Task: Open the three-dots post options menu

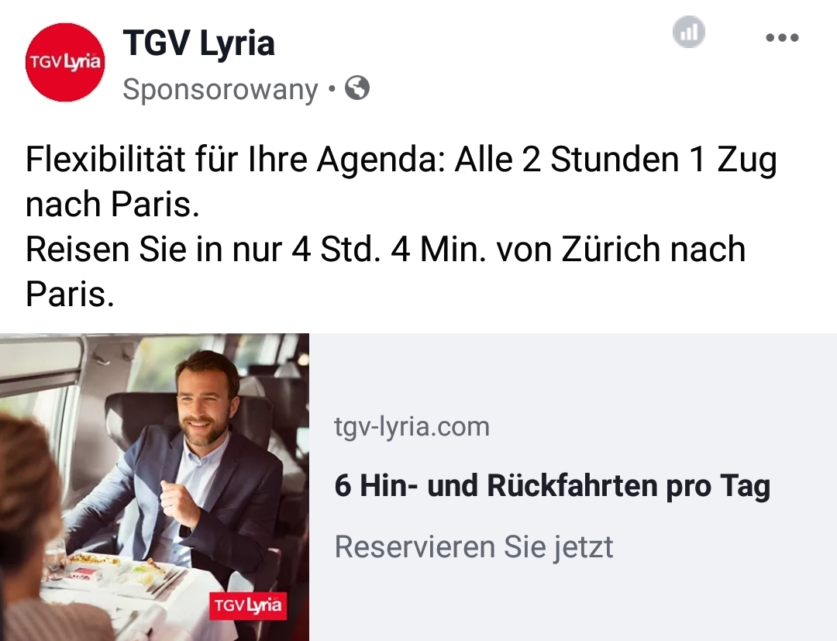Action: click(x=782, y=37)
